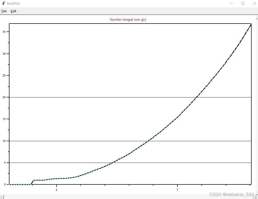The image size is (258, 199).
Task: Click the y-axis label 15
Action: [4, 119]
